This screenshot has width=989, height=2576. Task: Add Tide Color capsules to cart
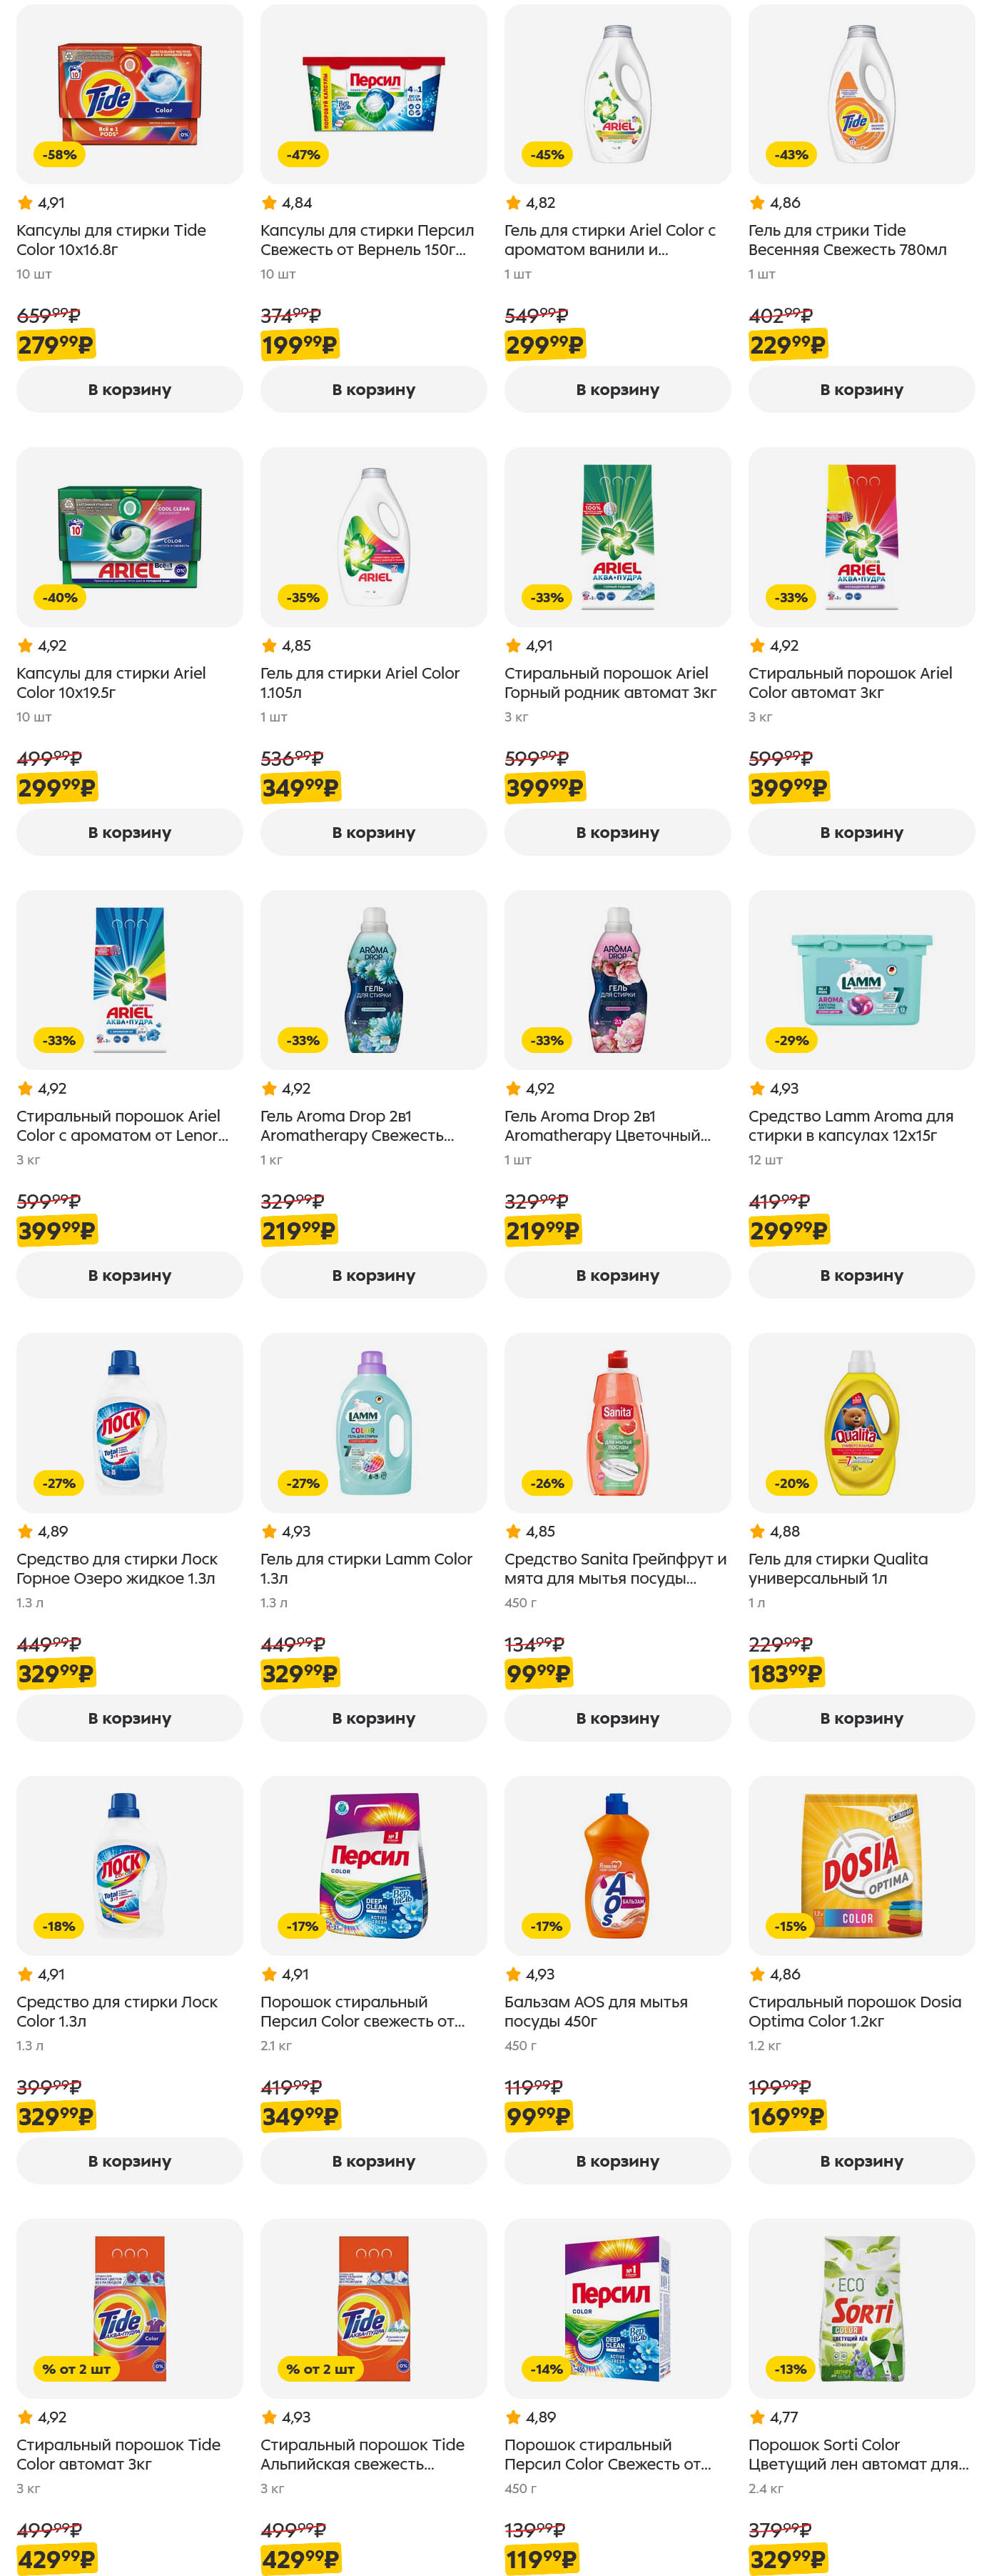click(x=129, y=389)
